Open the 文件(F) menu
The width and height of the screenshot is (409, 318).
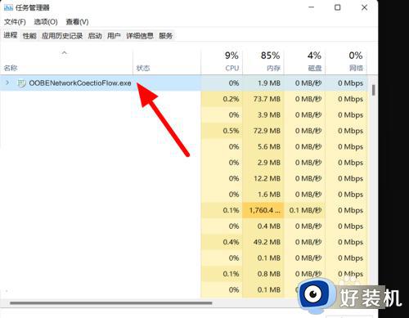[15, 22]
